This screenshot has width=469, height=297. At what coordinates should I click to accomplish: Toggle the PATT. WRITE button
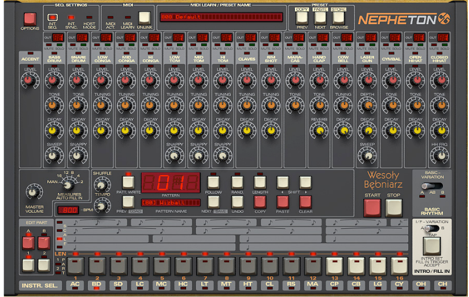tap(128, 182)
